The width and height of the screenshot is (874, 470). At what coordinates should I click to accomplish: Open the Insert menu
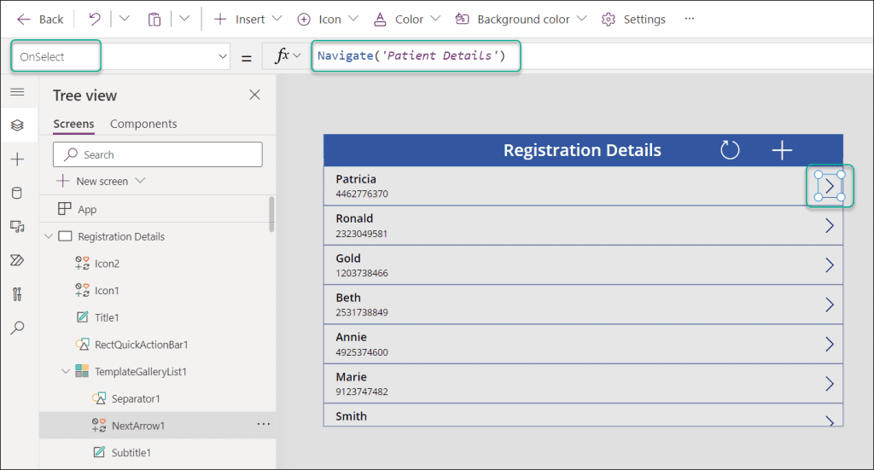[248, 20]
